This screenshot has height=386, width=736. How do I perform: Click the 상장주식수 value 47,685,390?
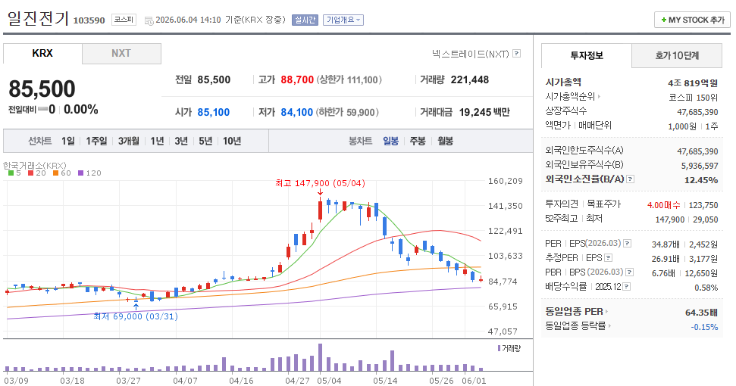[697, 112]
